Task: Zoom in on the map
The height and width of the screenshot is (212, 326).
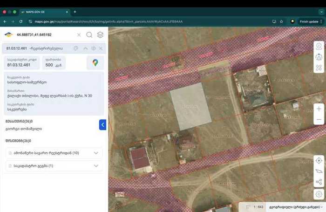Action: (x=319, y=109)
